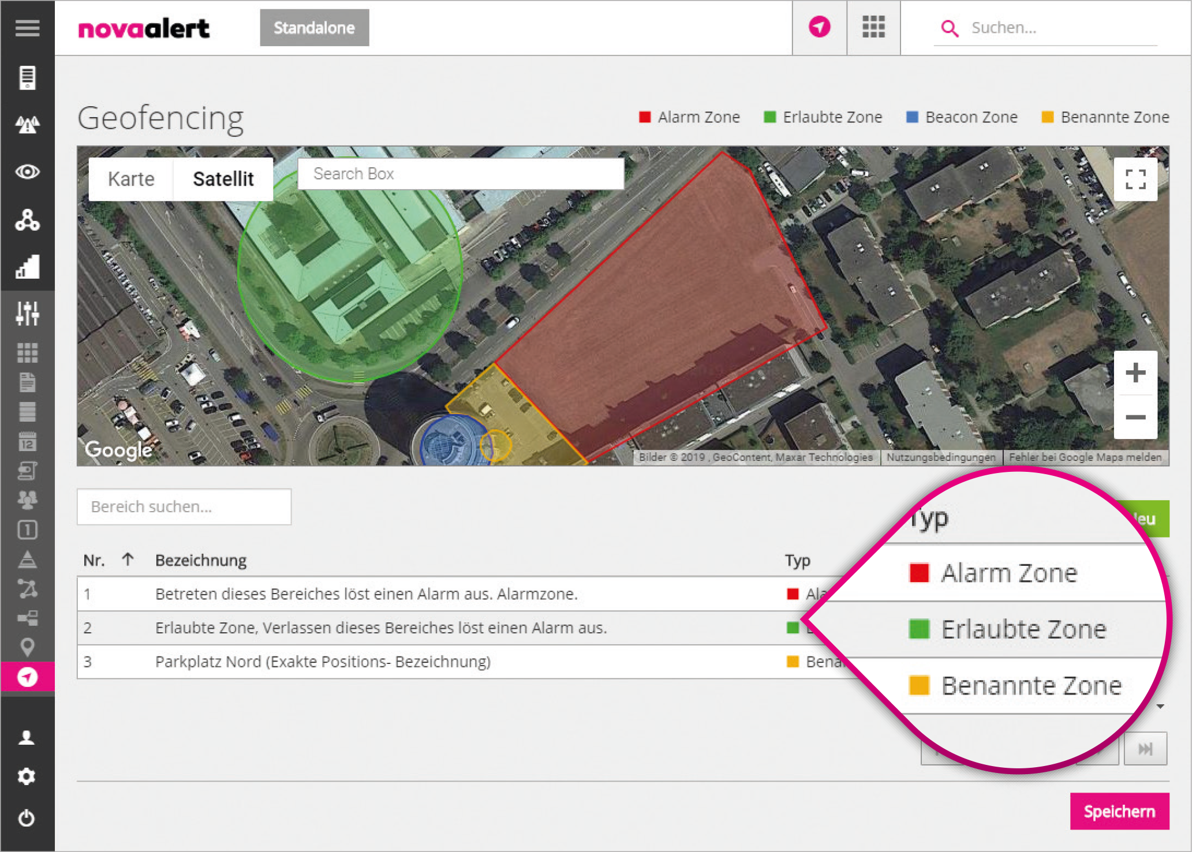
Task: Click the pink geofencing arrow icon in the header
Action: (x=819, y=27)
